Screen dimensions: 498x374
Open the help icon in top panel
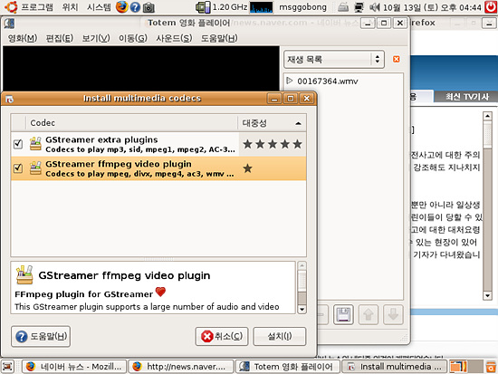pos(135,7)
